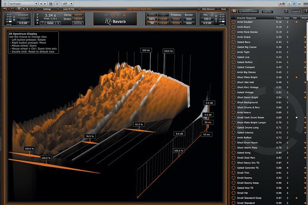Click Load IR File
308x205 pixels.
pos(69,9)
